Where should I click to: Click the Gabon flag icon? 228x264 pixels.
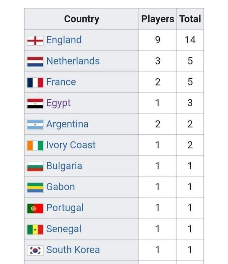pos(35,187)
